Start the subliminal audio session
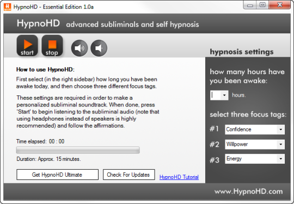 pyautogui.click(x=27, y=46)
